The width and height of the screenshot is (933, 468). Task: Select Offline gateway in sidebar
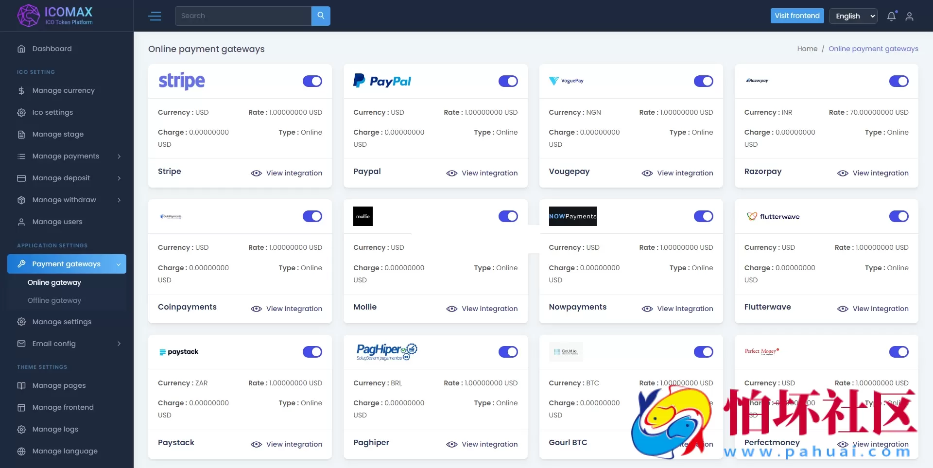[x=54, y=300]
